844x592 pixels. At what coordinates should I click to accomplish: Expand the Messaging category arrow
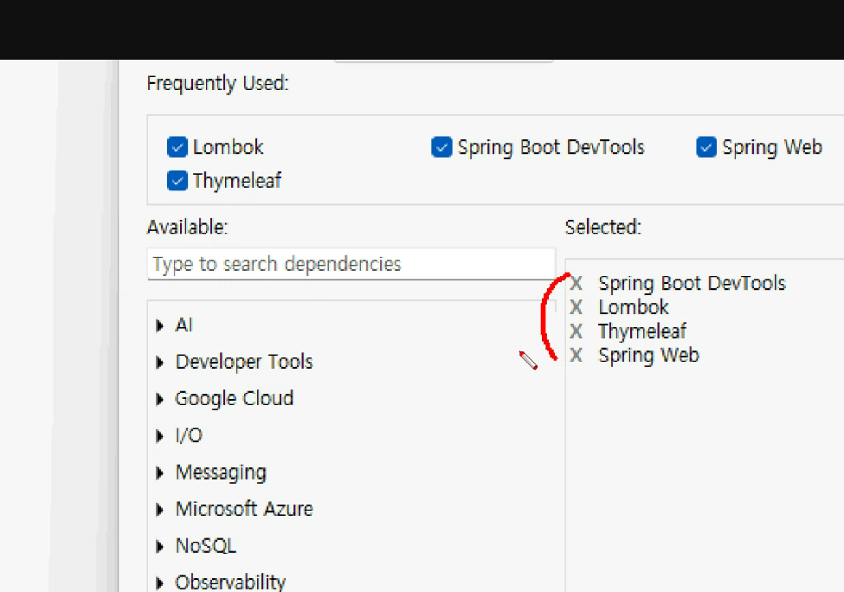tap(159, 473)
